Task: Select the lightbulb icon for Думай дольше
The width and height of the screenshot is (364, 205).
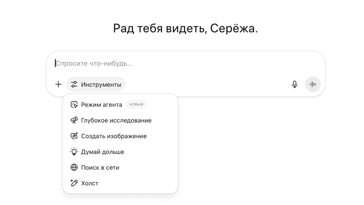Action: pos(74,152)
